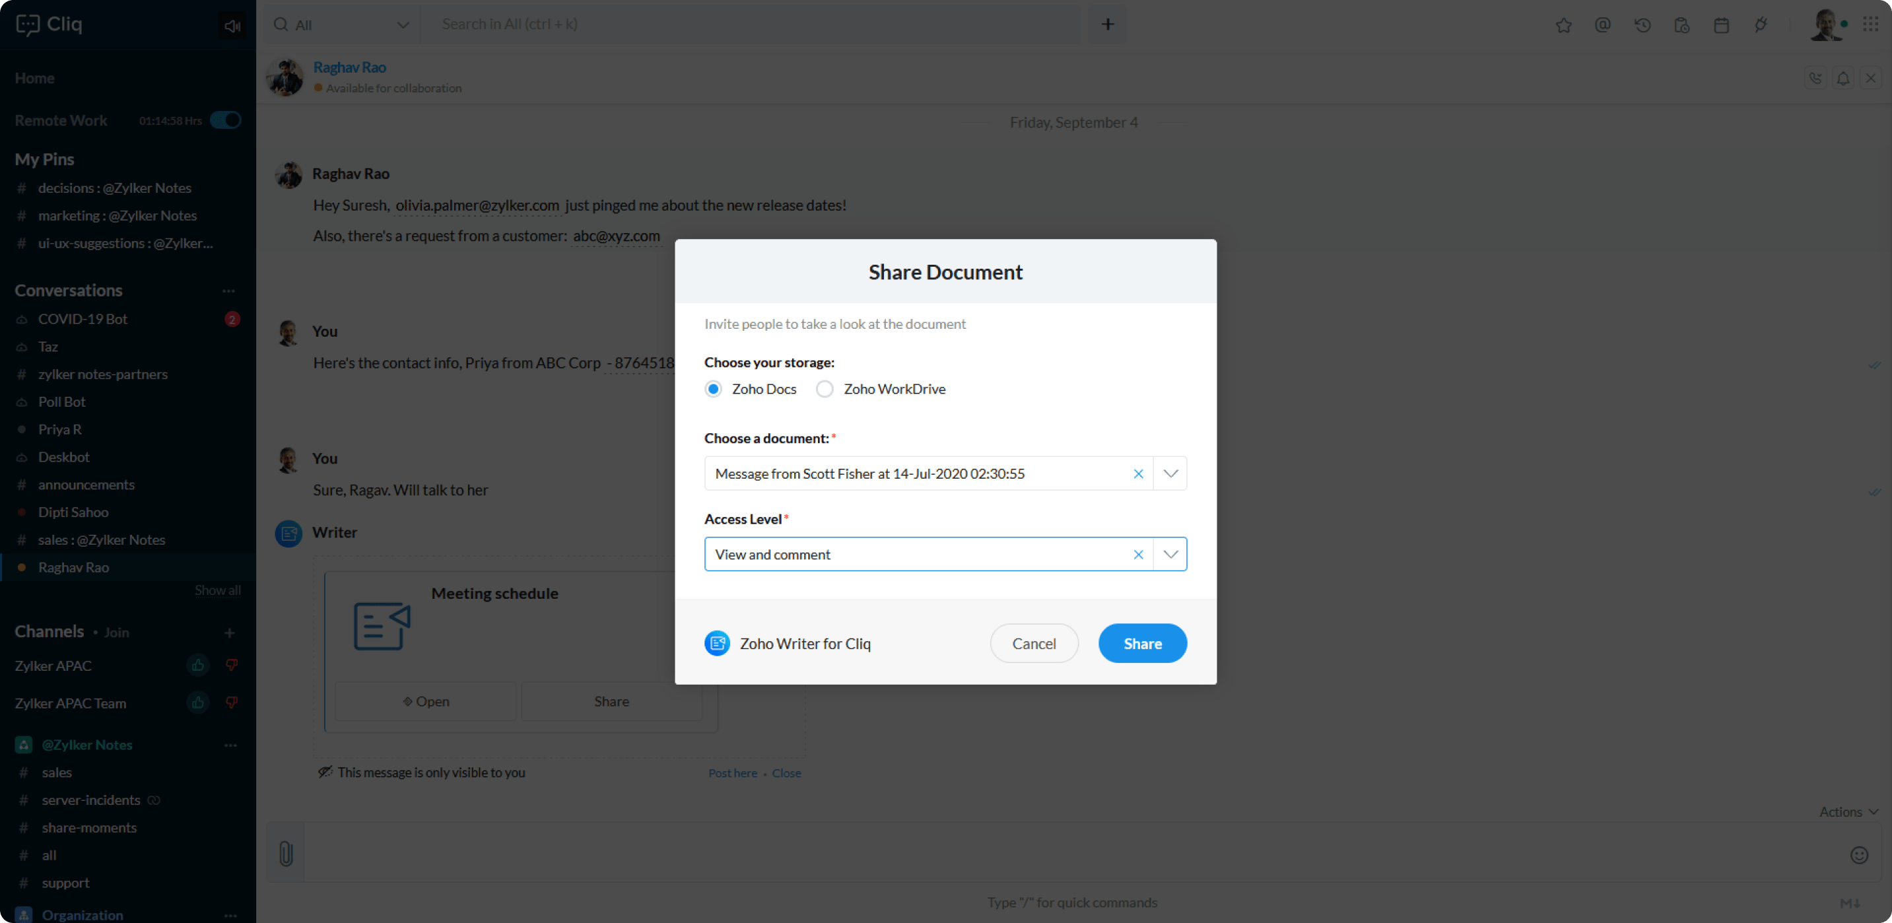
Task: Clear the View and comment access level
Action: (1138, 555)
